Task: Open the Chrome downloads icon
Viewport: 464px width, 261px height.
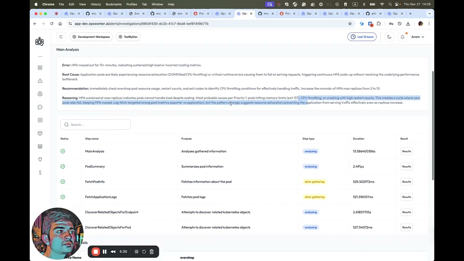Action: pos(408,24)
